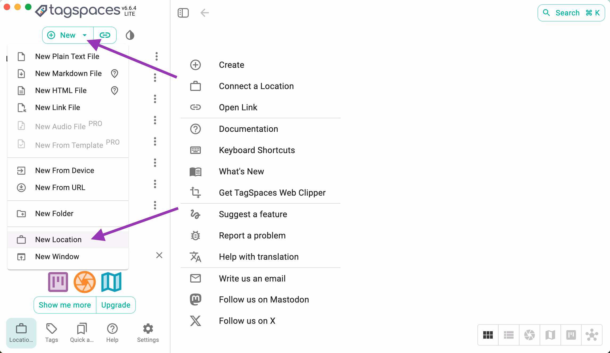Choose New Plain Text File
Image resolution: width=610 pixels, height=353 pixels.
[67, 56]
